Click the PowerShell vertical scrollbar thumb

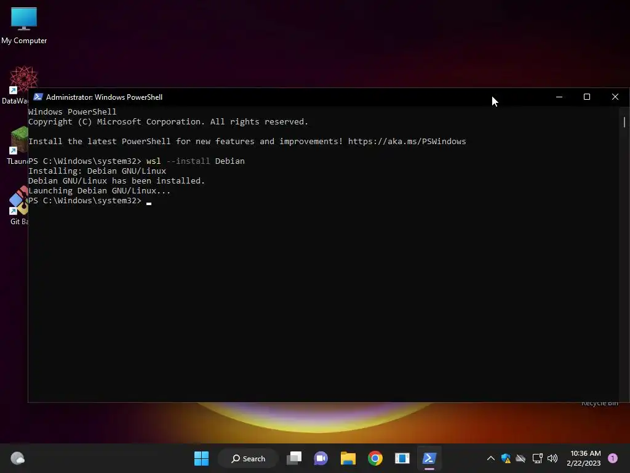[624, 122]
